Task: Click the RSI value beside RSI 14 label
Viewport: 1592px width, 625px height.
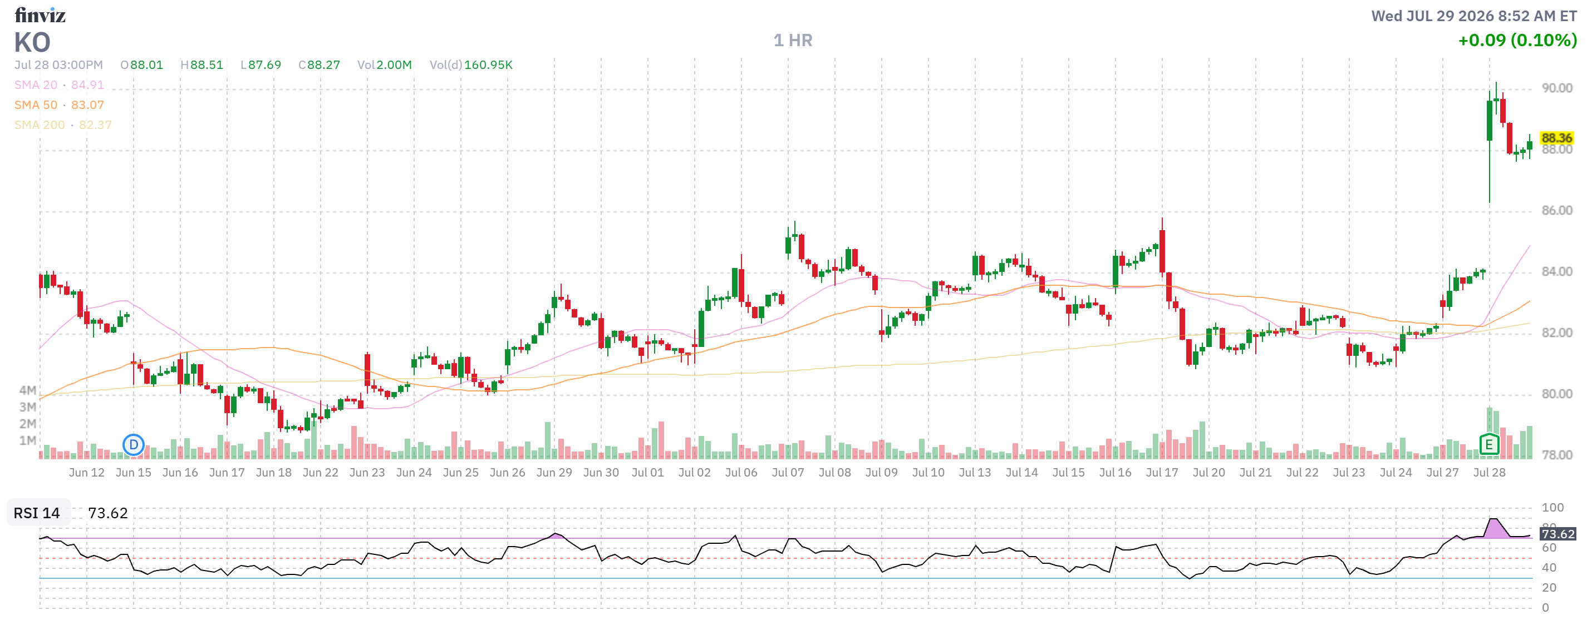Action: point(107,513)
